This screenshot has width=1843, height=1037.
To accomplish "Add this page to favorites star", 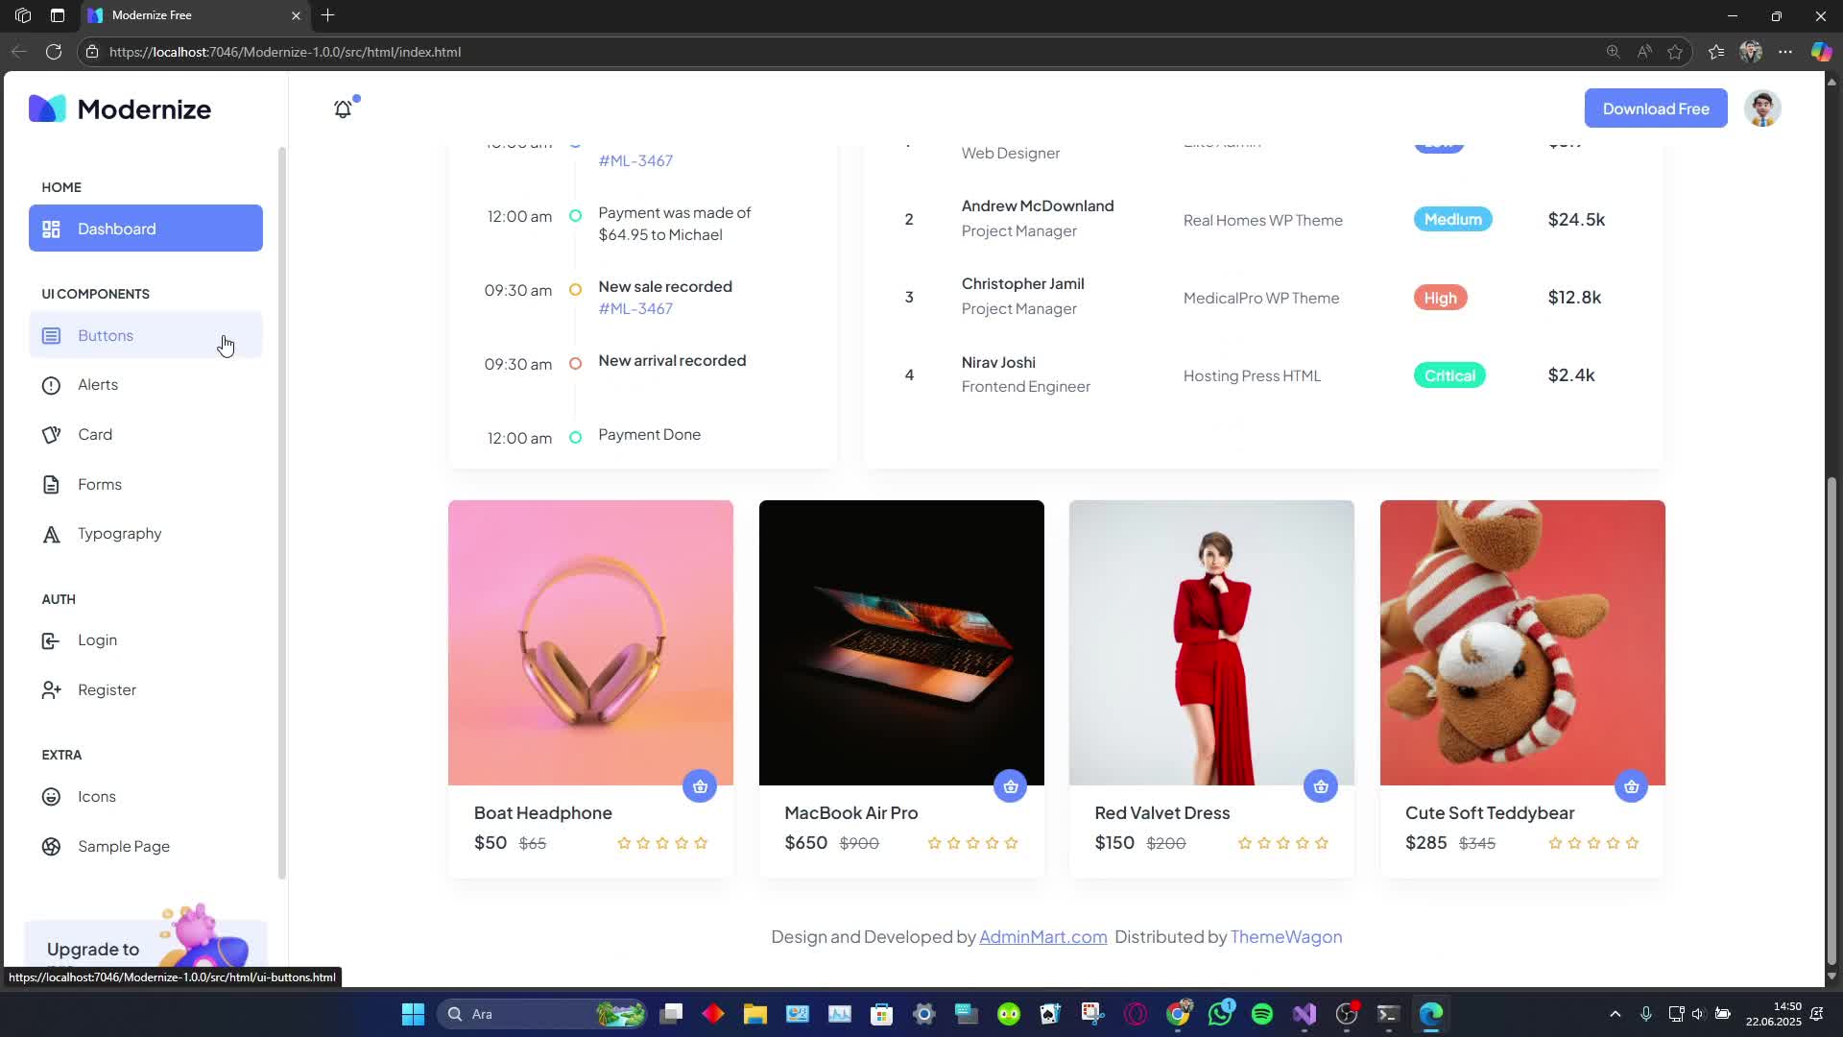I will click(1676, 52).
